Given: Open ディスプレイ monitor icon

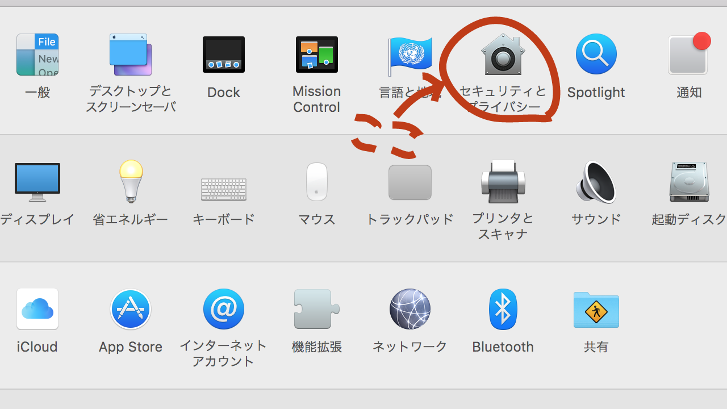Looking at the screenshot, I should 37,182.
